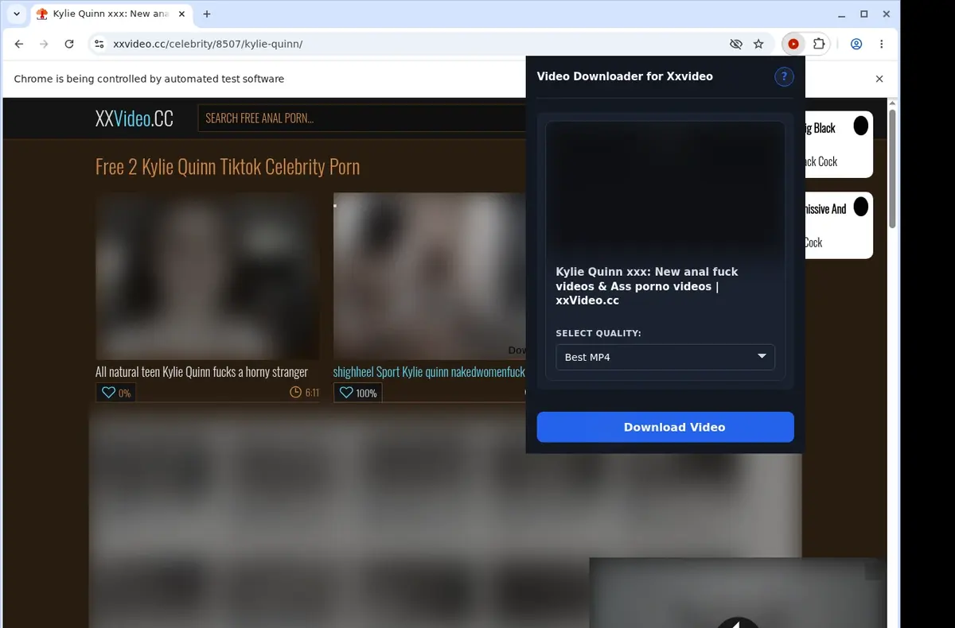Dismiss the automated test software infobar
Screen dimensions: 955x628
click(879, 79)
